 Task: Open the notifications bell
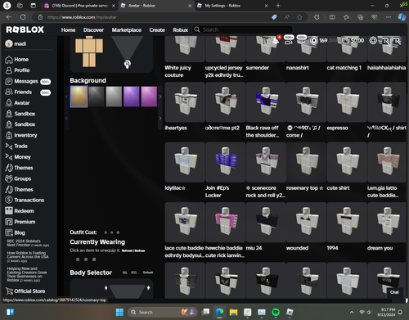point(276,40)
